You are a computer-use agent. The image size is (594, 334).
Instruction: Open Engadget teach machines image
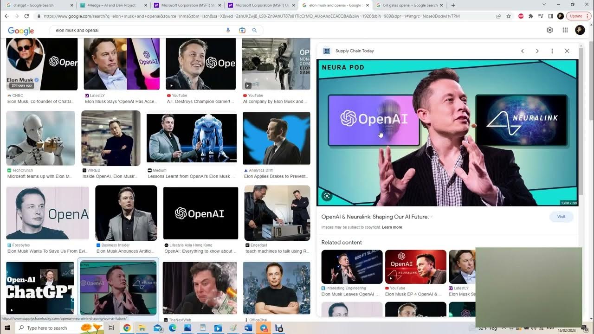coord(277,213)
